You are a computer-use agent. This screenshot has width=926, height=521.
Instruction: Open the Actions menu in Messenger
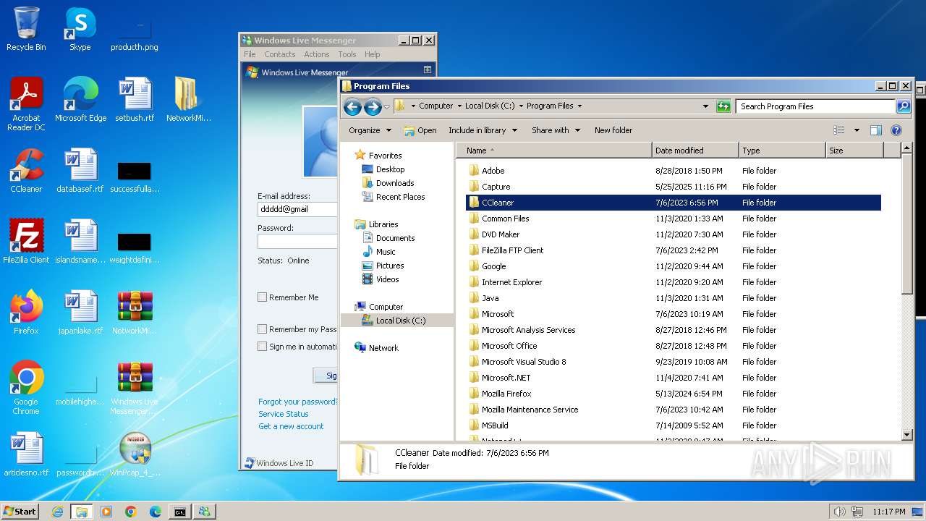[316, 54]
